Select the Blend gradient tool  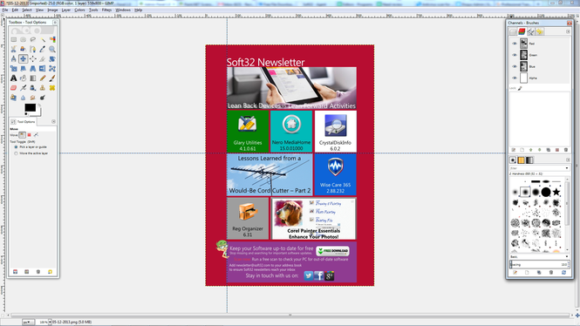(x=33, y=78)
